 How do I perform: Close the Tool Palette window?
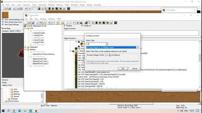coord(195,10)
